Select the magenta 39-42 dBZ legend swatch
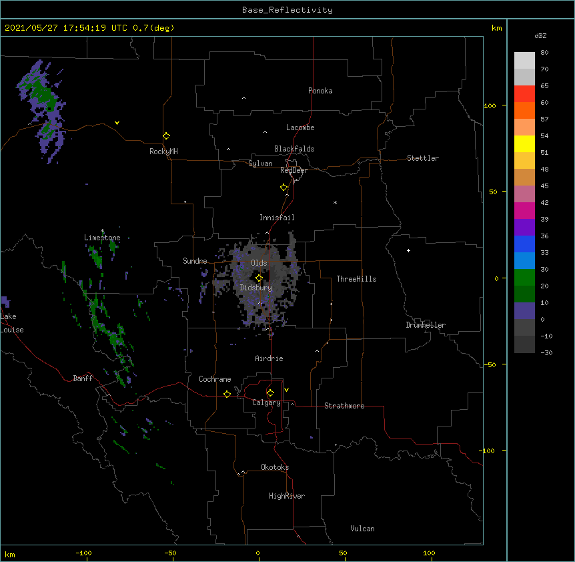Image resolution: width=575 pixels, height=562 pixels. click(x=524, y=210)
